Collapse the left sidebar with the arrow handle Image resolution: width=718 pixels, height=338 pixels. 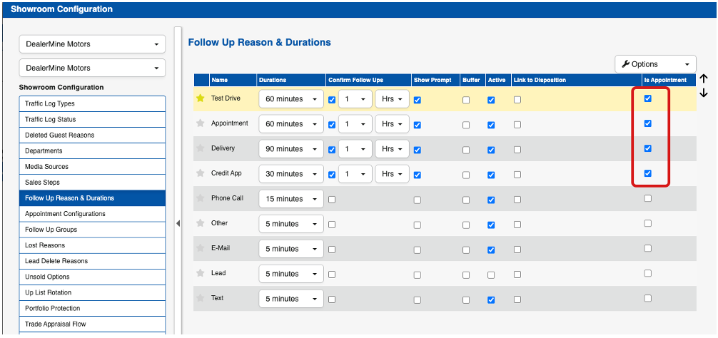(x=178, y=223)
